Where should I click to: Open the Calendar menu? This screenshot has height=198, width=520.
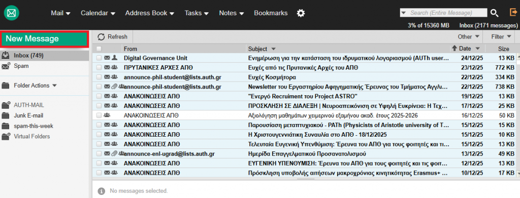click(x=98, y=13)
